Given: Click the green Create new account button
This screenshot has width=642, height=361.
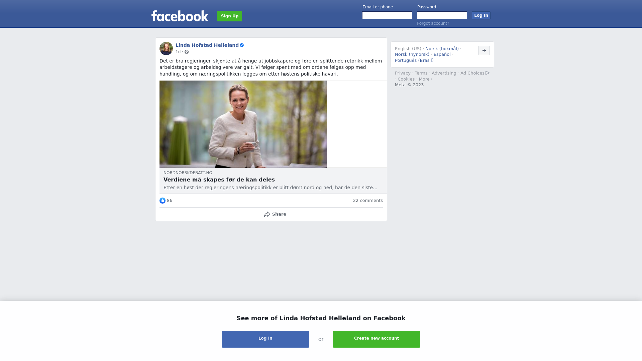Looking at the screenshot, I should [377, 339].
